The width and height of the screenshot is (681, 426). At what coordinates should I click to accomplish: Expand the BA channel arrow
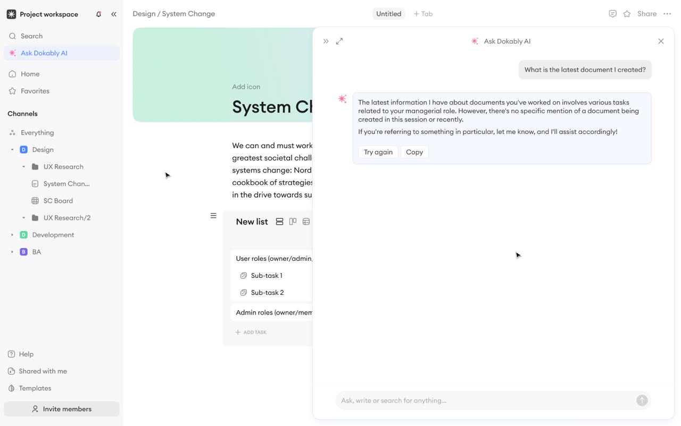pyautogui.click(x=12, y=252)
